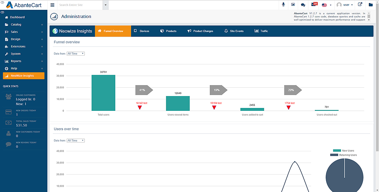Click the new orders card icon

coord(9,112)
